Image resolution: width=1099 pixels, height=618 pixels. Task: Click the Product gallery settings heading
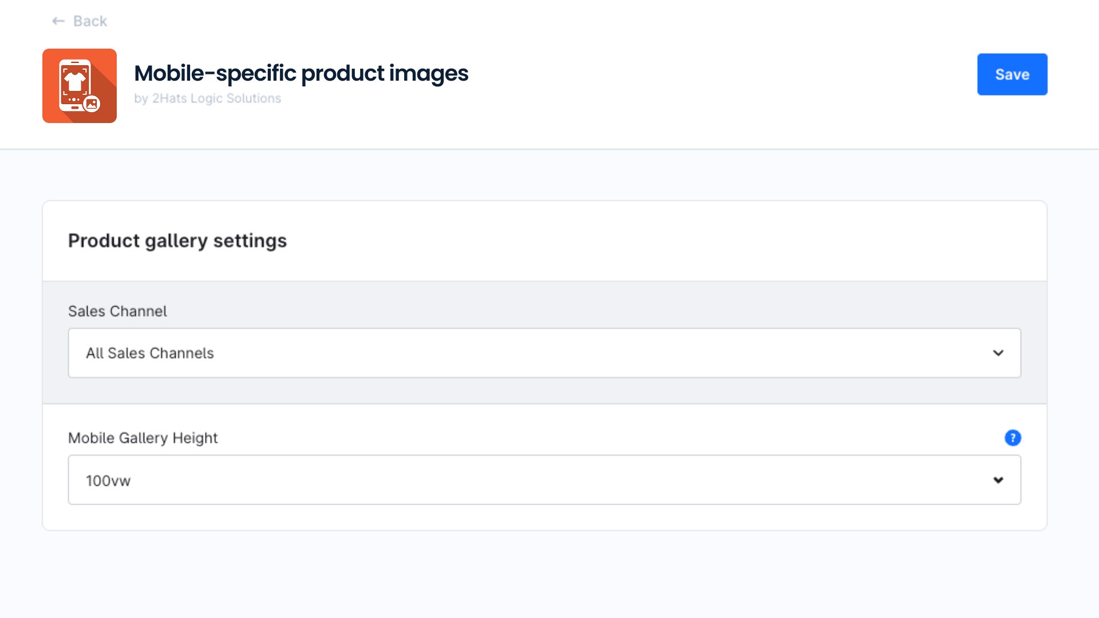177,241
